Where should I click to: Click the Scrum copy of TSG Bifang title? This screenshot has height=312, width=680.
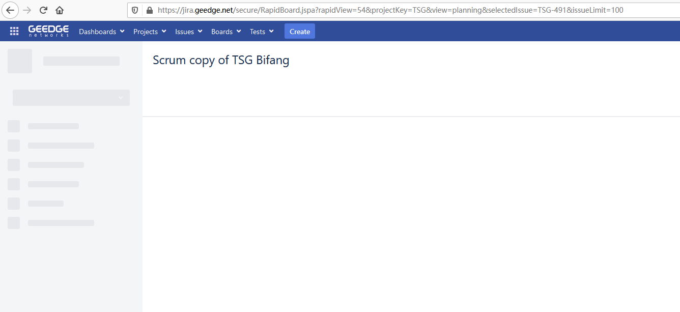(x=221, y=60)
